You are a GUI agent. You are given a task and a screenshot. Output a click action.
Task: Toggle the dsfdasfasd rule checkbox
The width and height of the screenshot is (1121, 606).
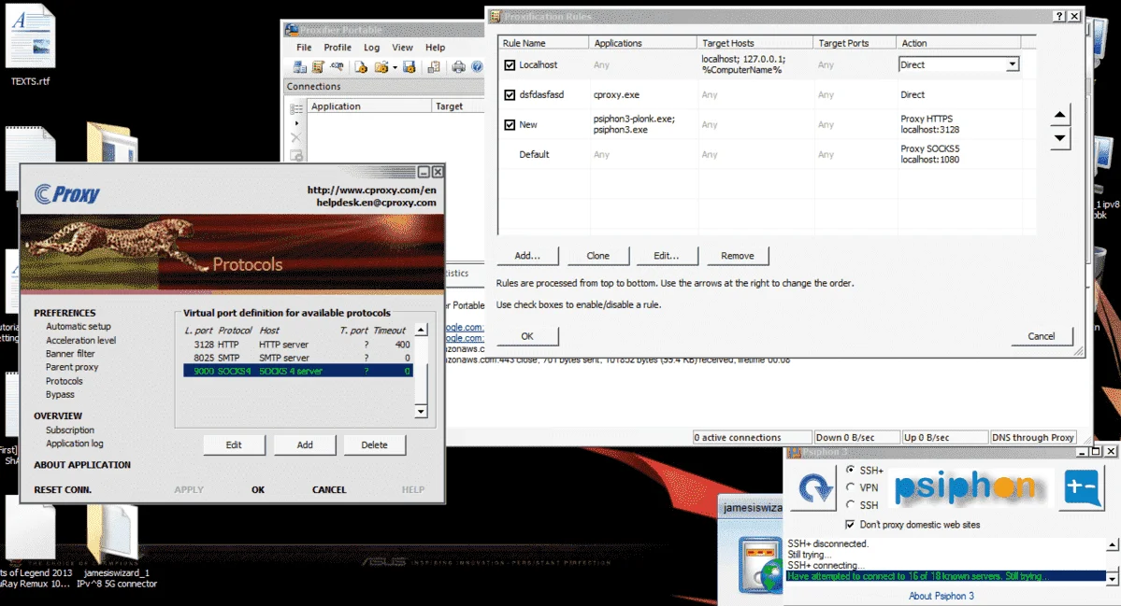510,95
